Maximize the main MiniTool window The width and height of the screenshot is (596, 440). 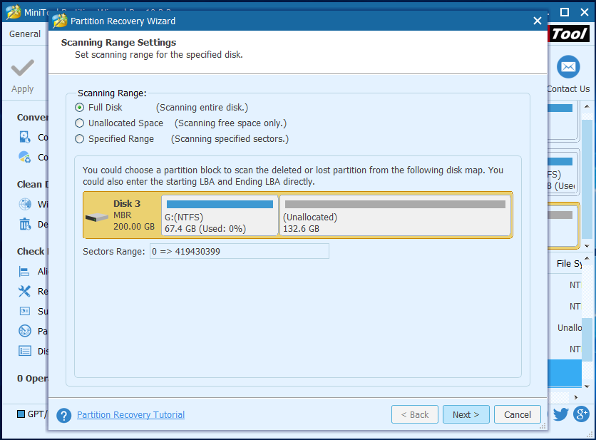[565, 13]
